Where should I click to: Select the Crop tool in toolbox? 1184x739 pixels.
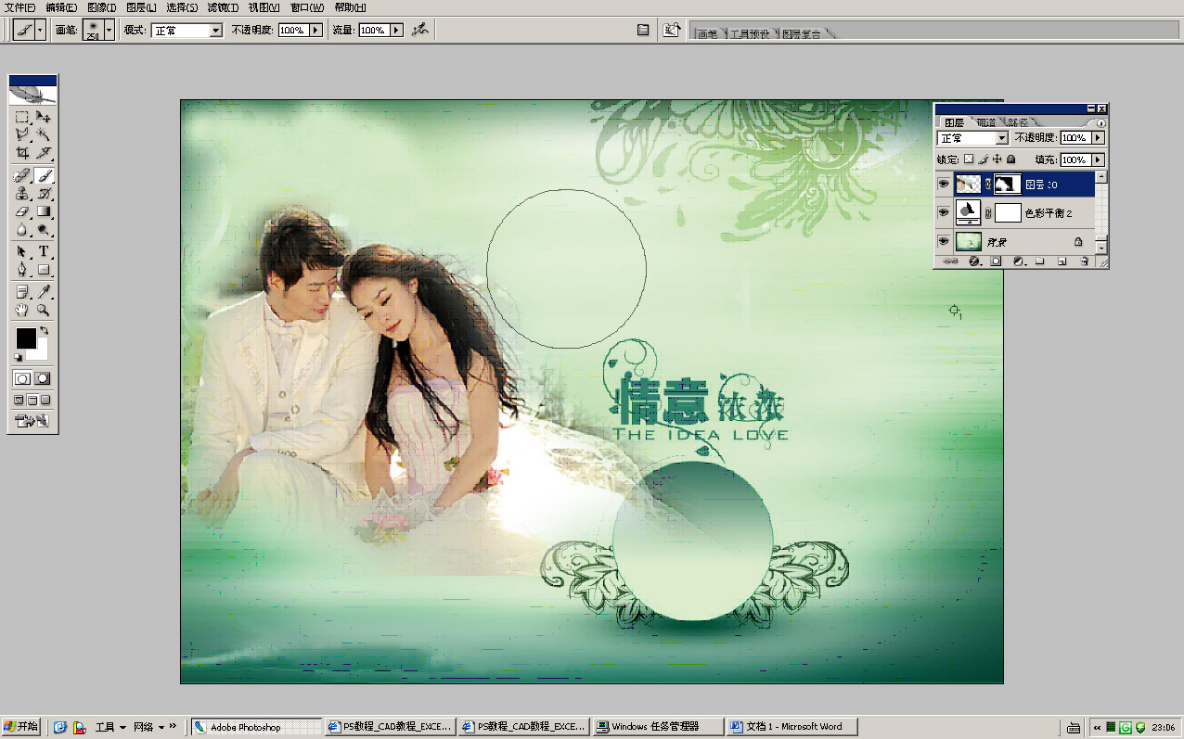coord(22,154)
